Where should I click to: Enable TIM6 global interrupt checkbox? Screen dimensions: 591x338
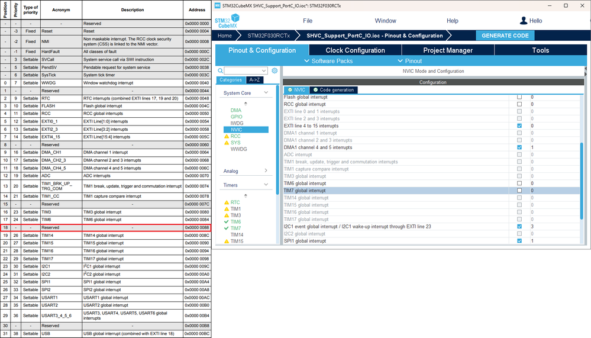coord(519,183)
